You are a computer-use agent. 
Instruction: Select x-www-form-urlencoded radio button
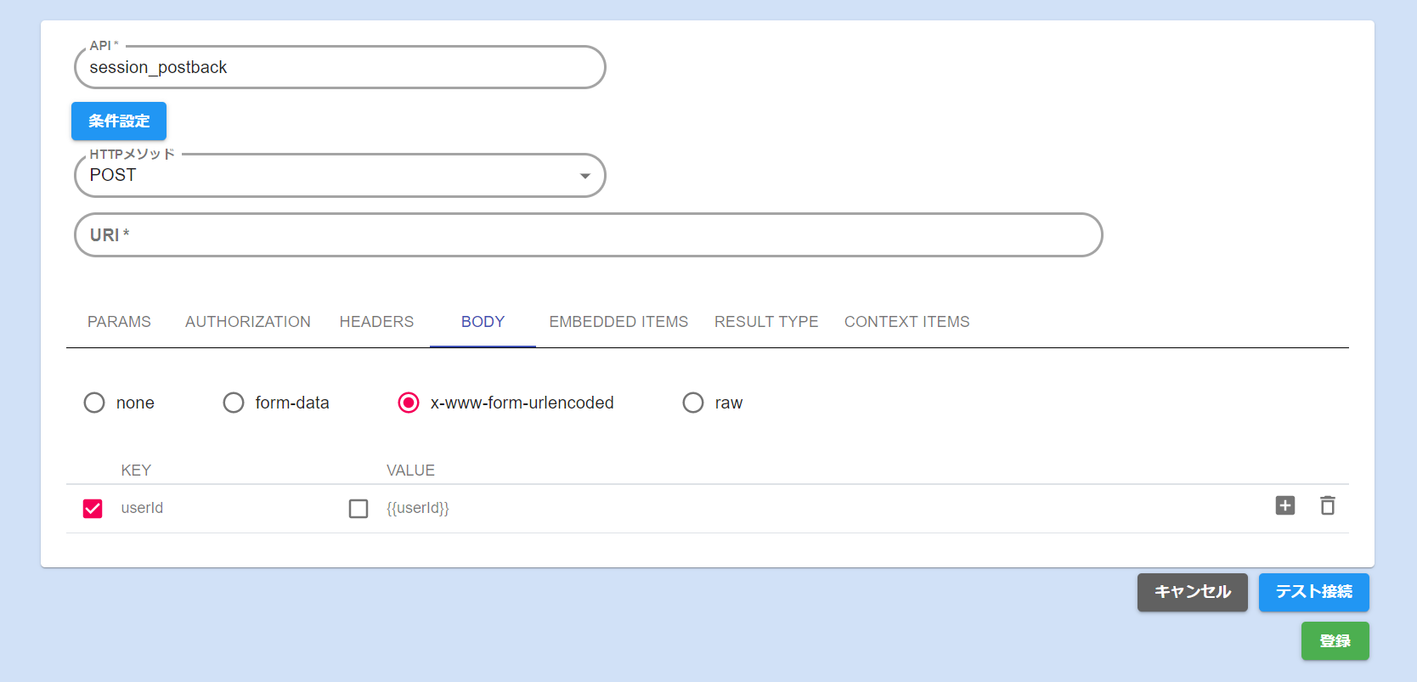[x=409, y=403]
